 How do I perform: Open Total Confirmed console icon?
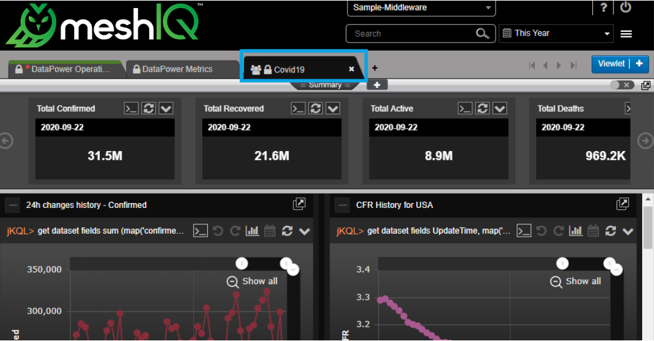click(x=132, y=109)
